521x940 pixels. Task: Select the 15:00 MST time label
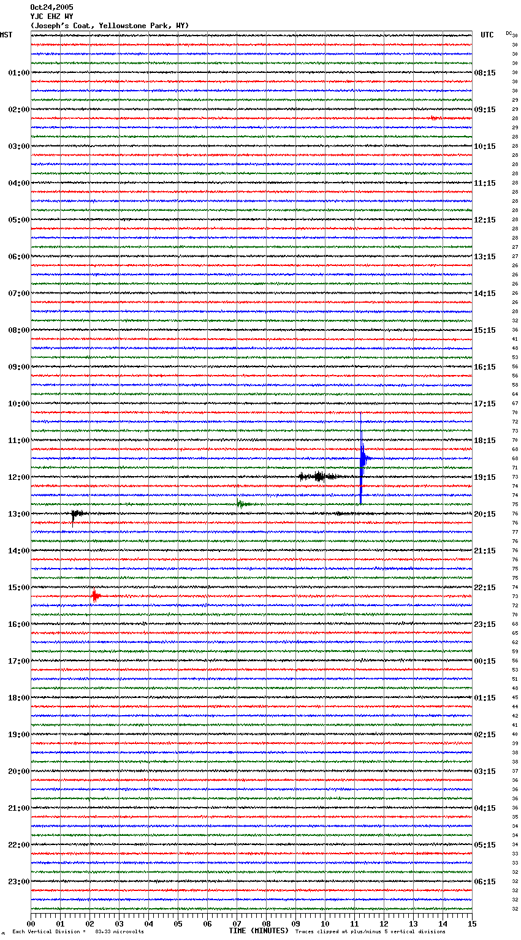[x=19, y=588]
